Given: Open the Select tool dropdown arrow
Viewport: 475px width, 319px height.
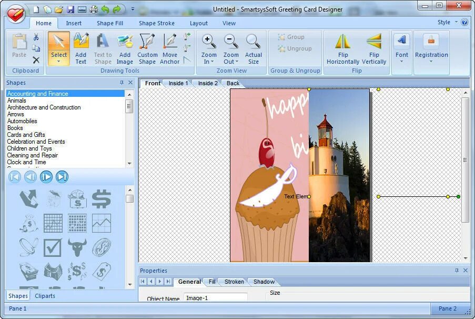Looking at the screenshot, I should pos(59,62).
